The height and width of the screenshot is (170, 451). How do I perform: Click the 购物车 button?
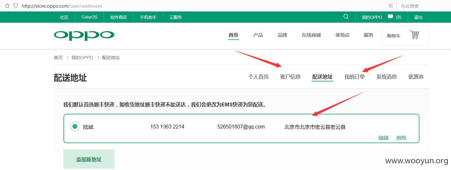(405, 36)
